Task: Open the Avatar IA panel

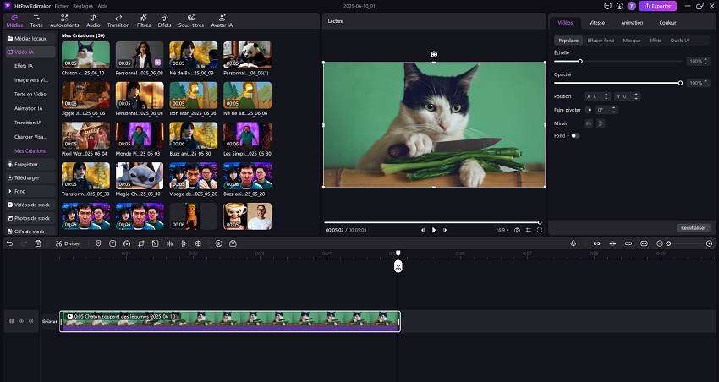Action: coord(222,21)
